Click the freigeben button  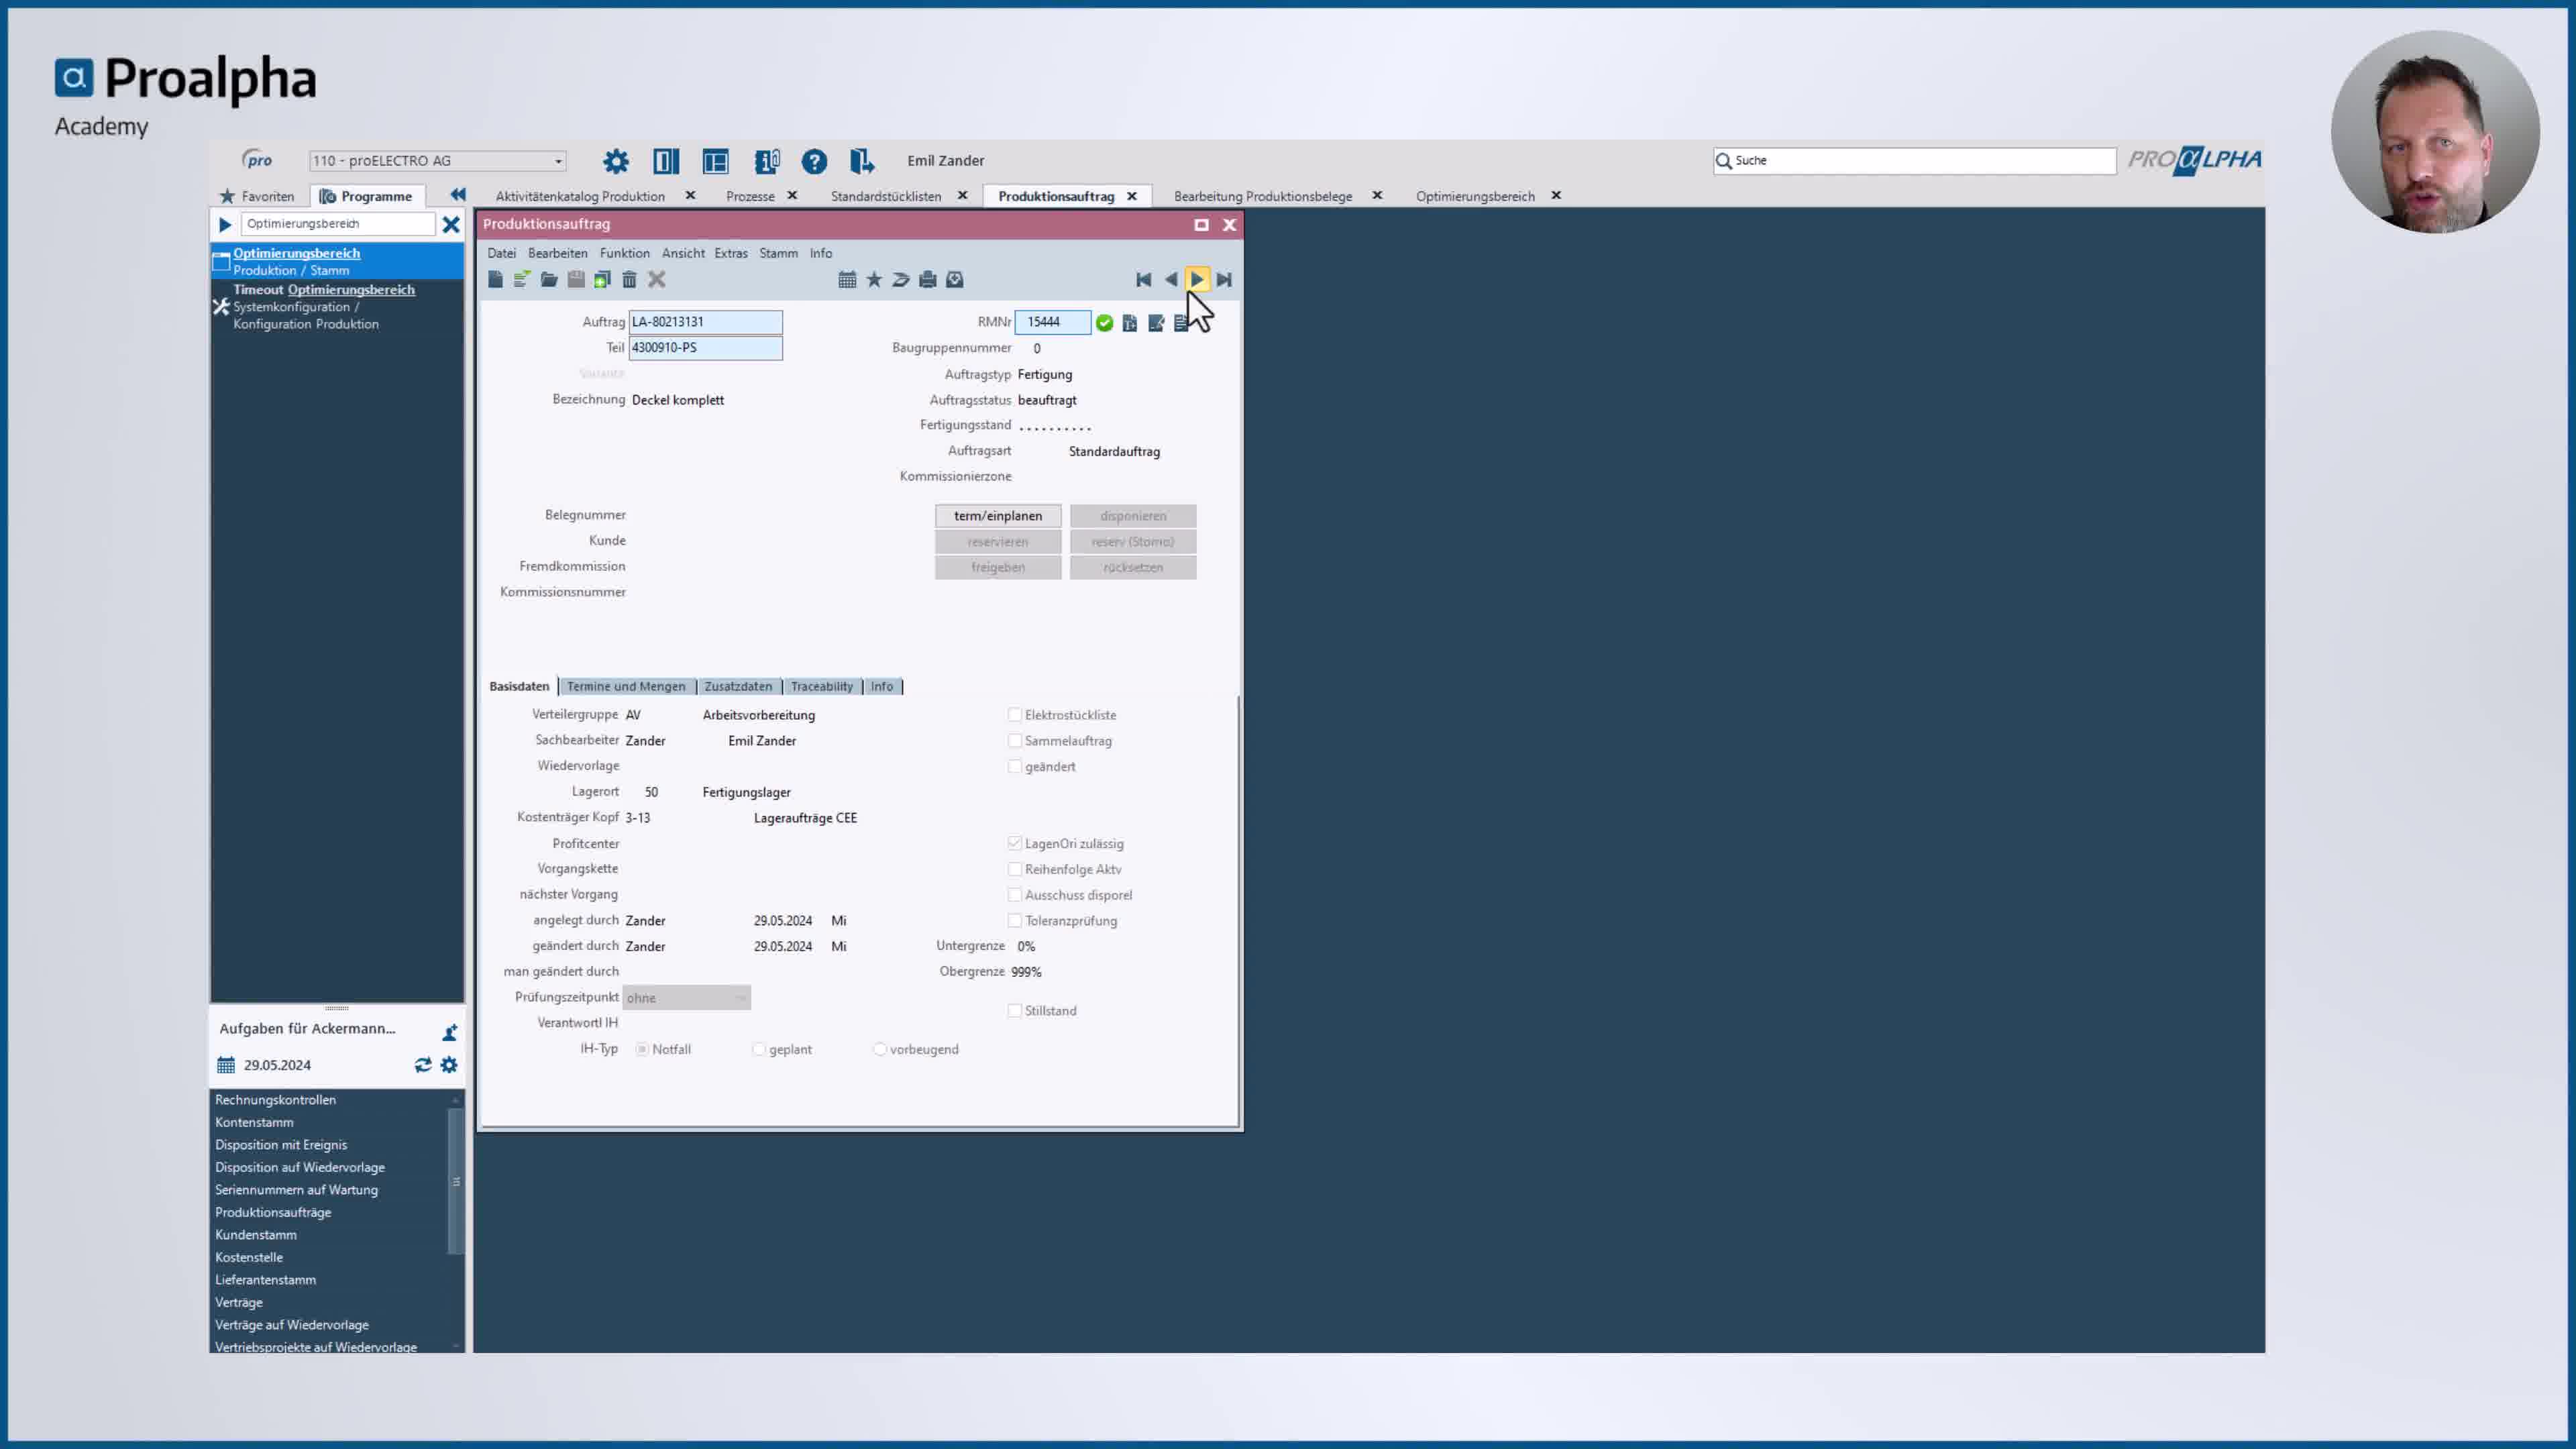pos(998,567)
